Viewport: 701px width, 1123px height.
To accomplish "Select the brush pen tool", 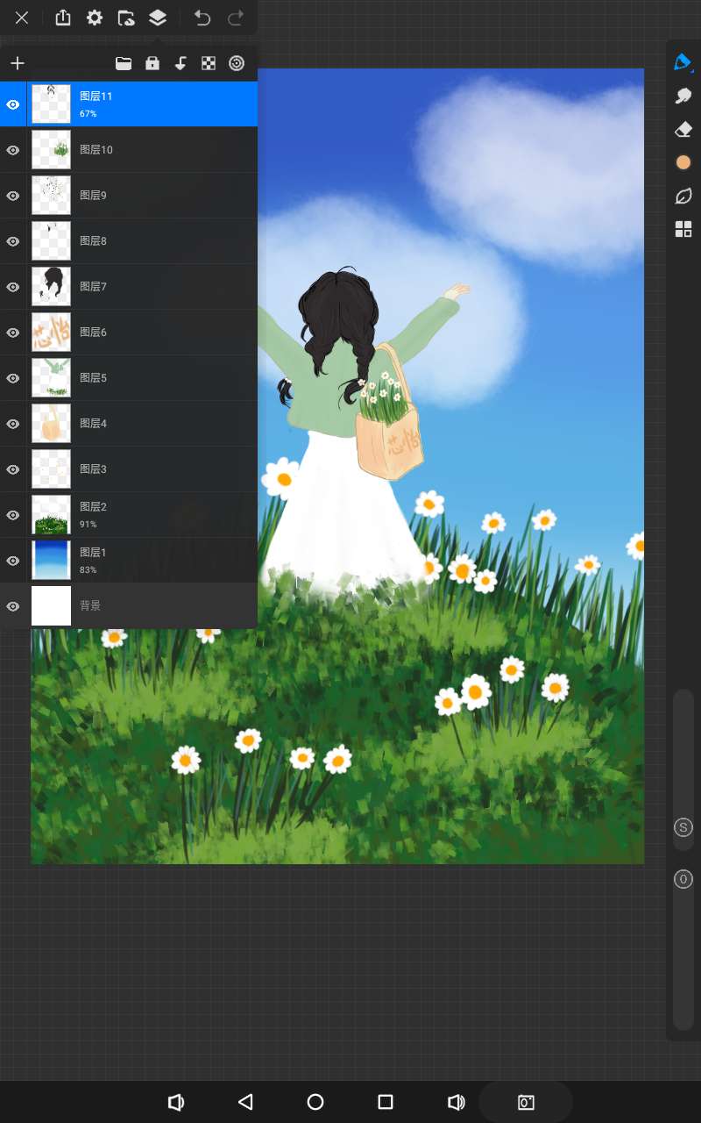I will (x=683, y=62).
